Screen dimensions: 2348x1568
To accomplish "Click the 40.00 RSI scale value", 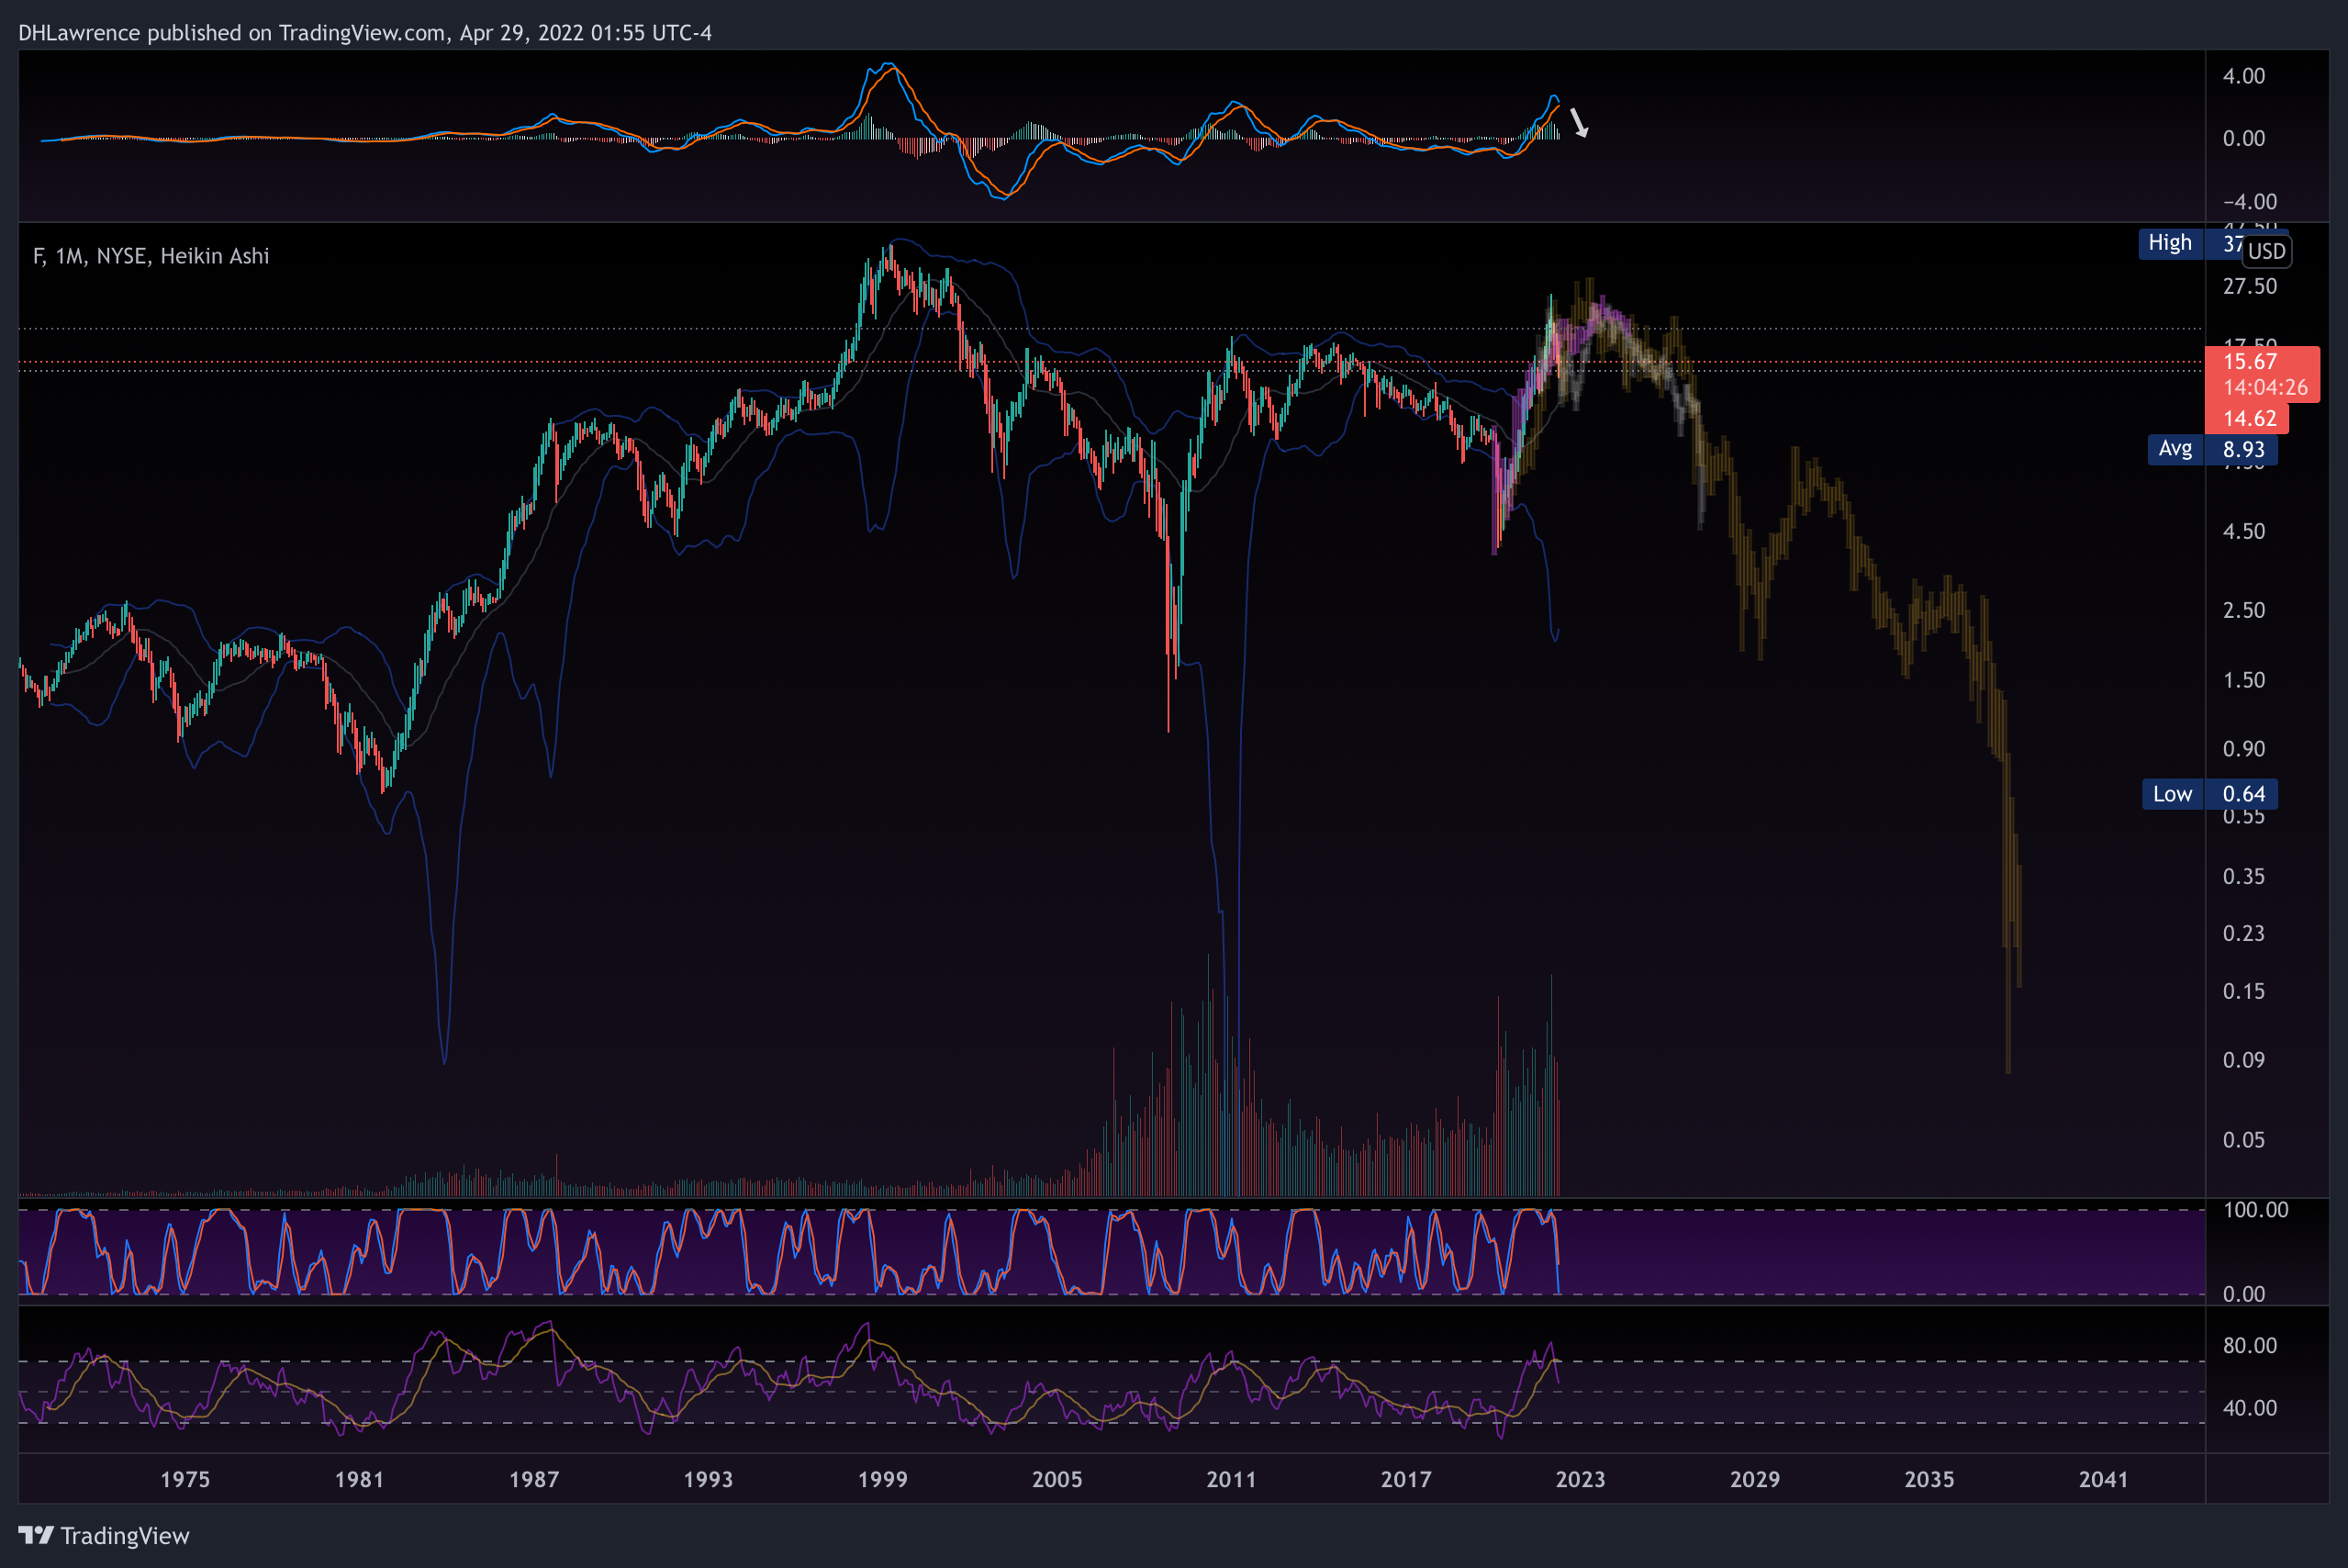I will pyautogui.click(x=2249, y=1408).
